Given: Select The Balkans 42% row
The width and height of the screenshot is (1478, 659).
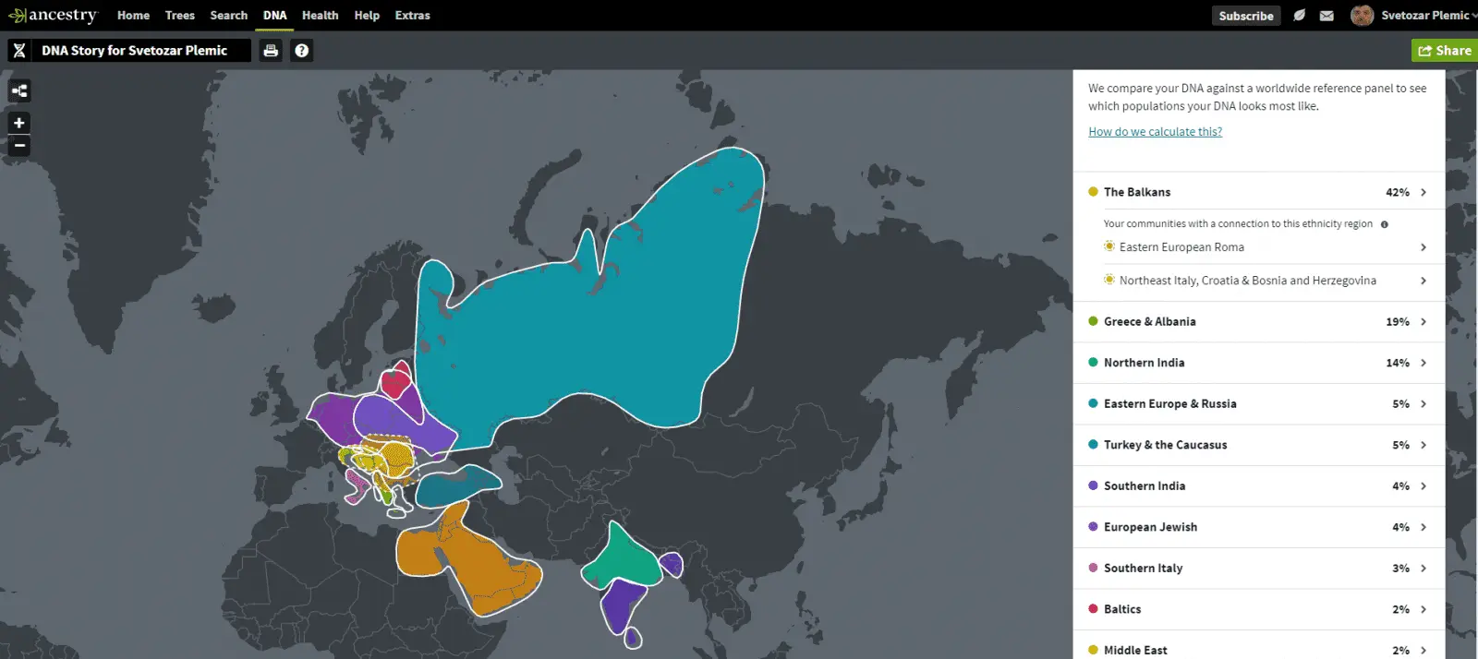Looking at the screenshot, I should coord(1258,192).
